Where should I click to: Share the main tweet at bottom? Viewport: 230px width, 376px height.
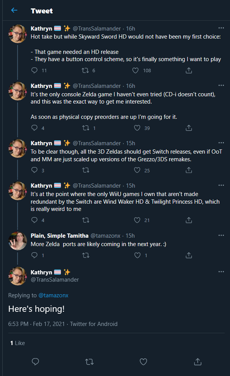point(198,361)
